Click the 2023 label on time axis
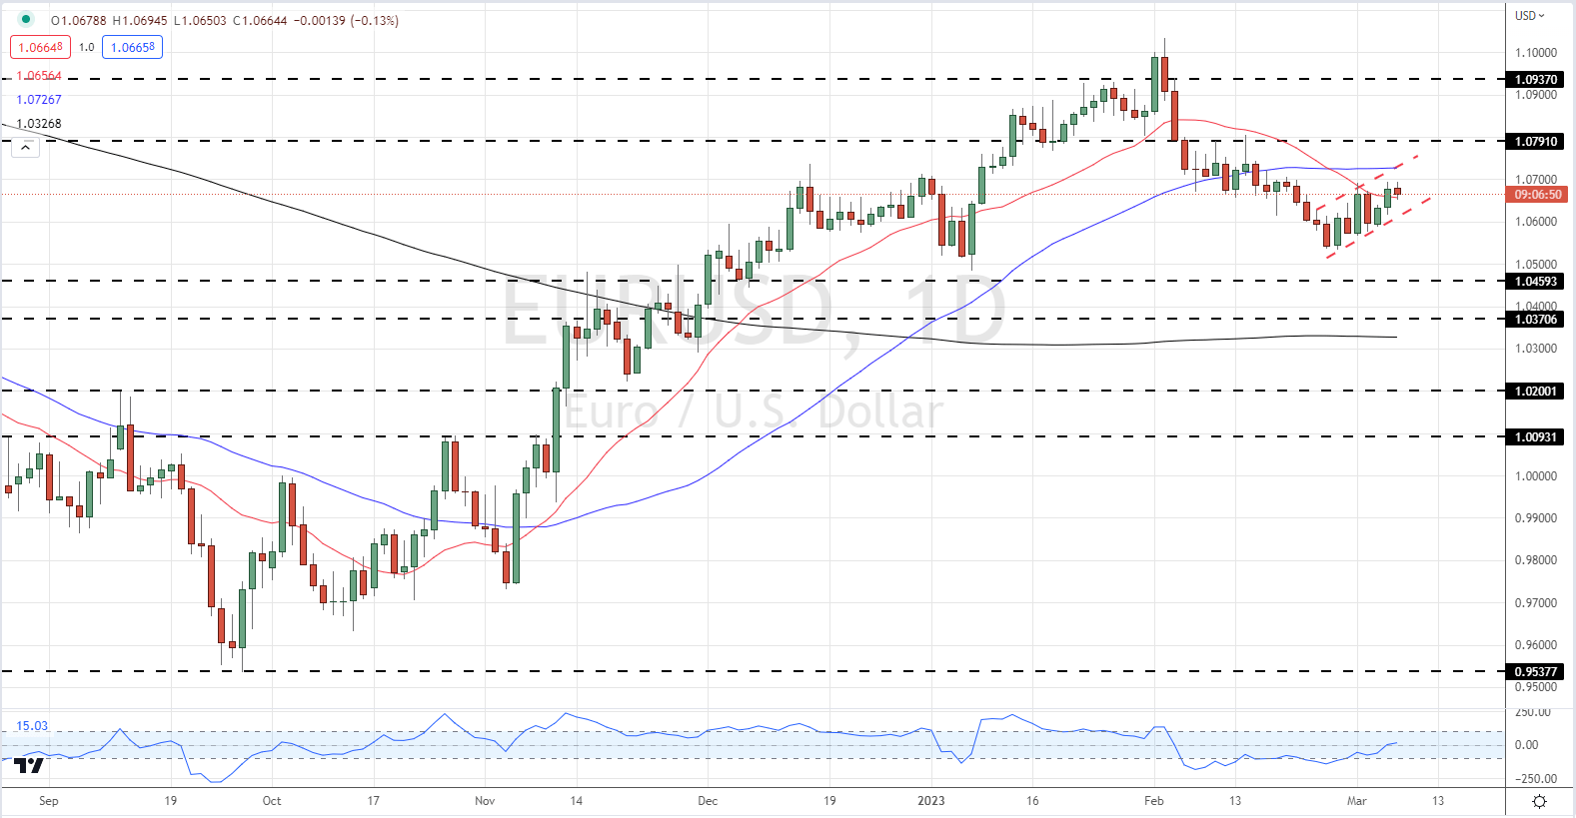 click(x=930, y=801)
